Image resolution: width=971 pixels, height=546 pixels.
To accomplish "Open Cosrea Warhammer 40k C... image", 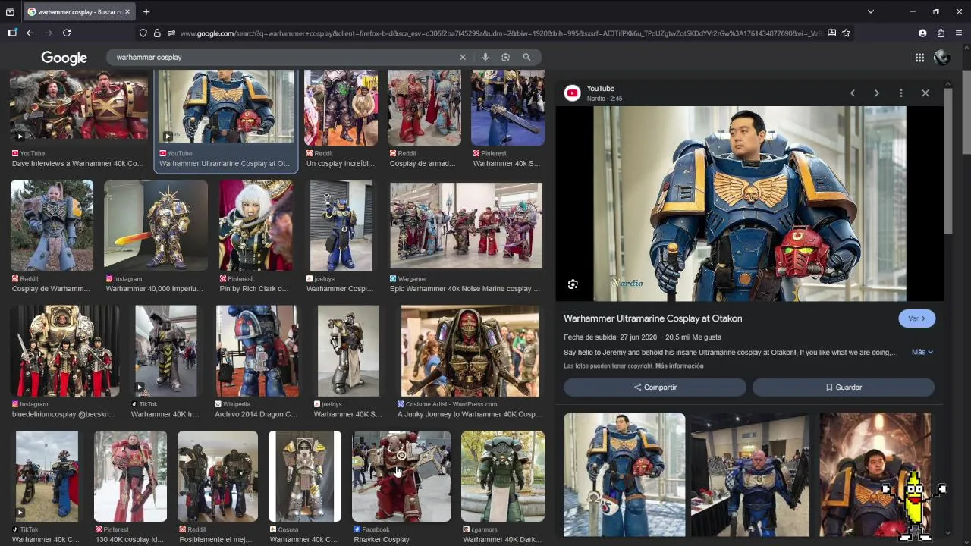I will [305, 476].
